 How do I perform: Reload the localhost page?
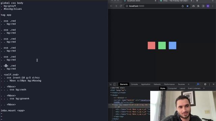121,6
